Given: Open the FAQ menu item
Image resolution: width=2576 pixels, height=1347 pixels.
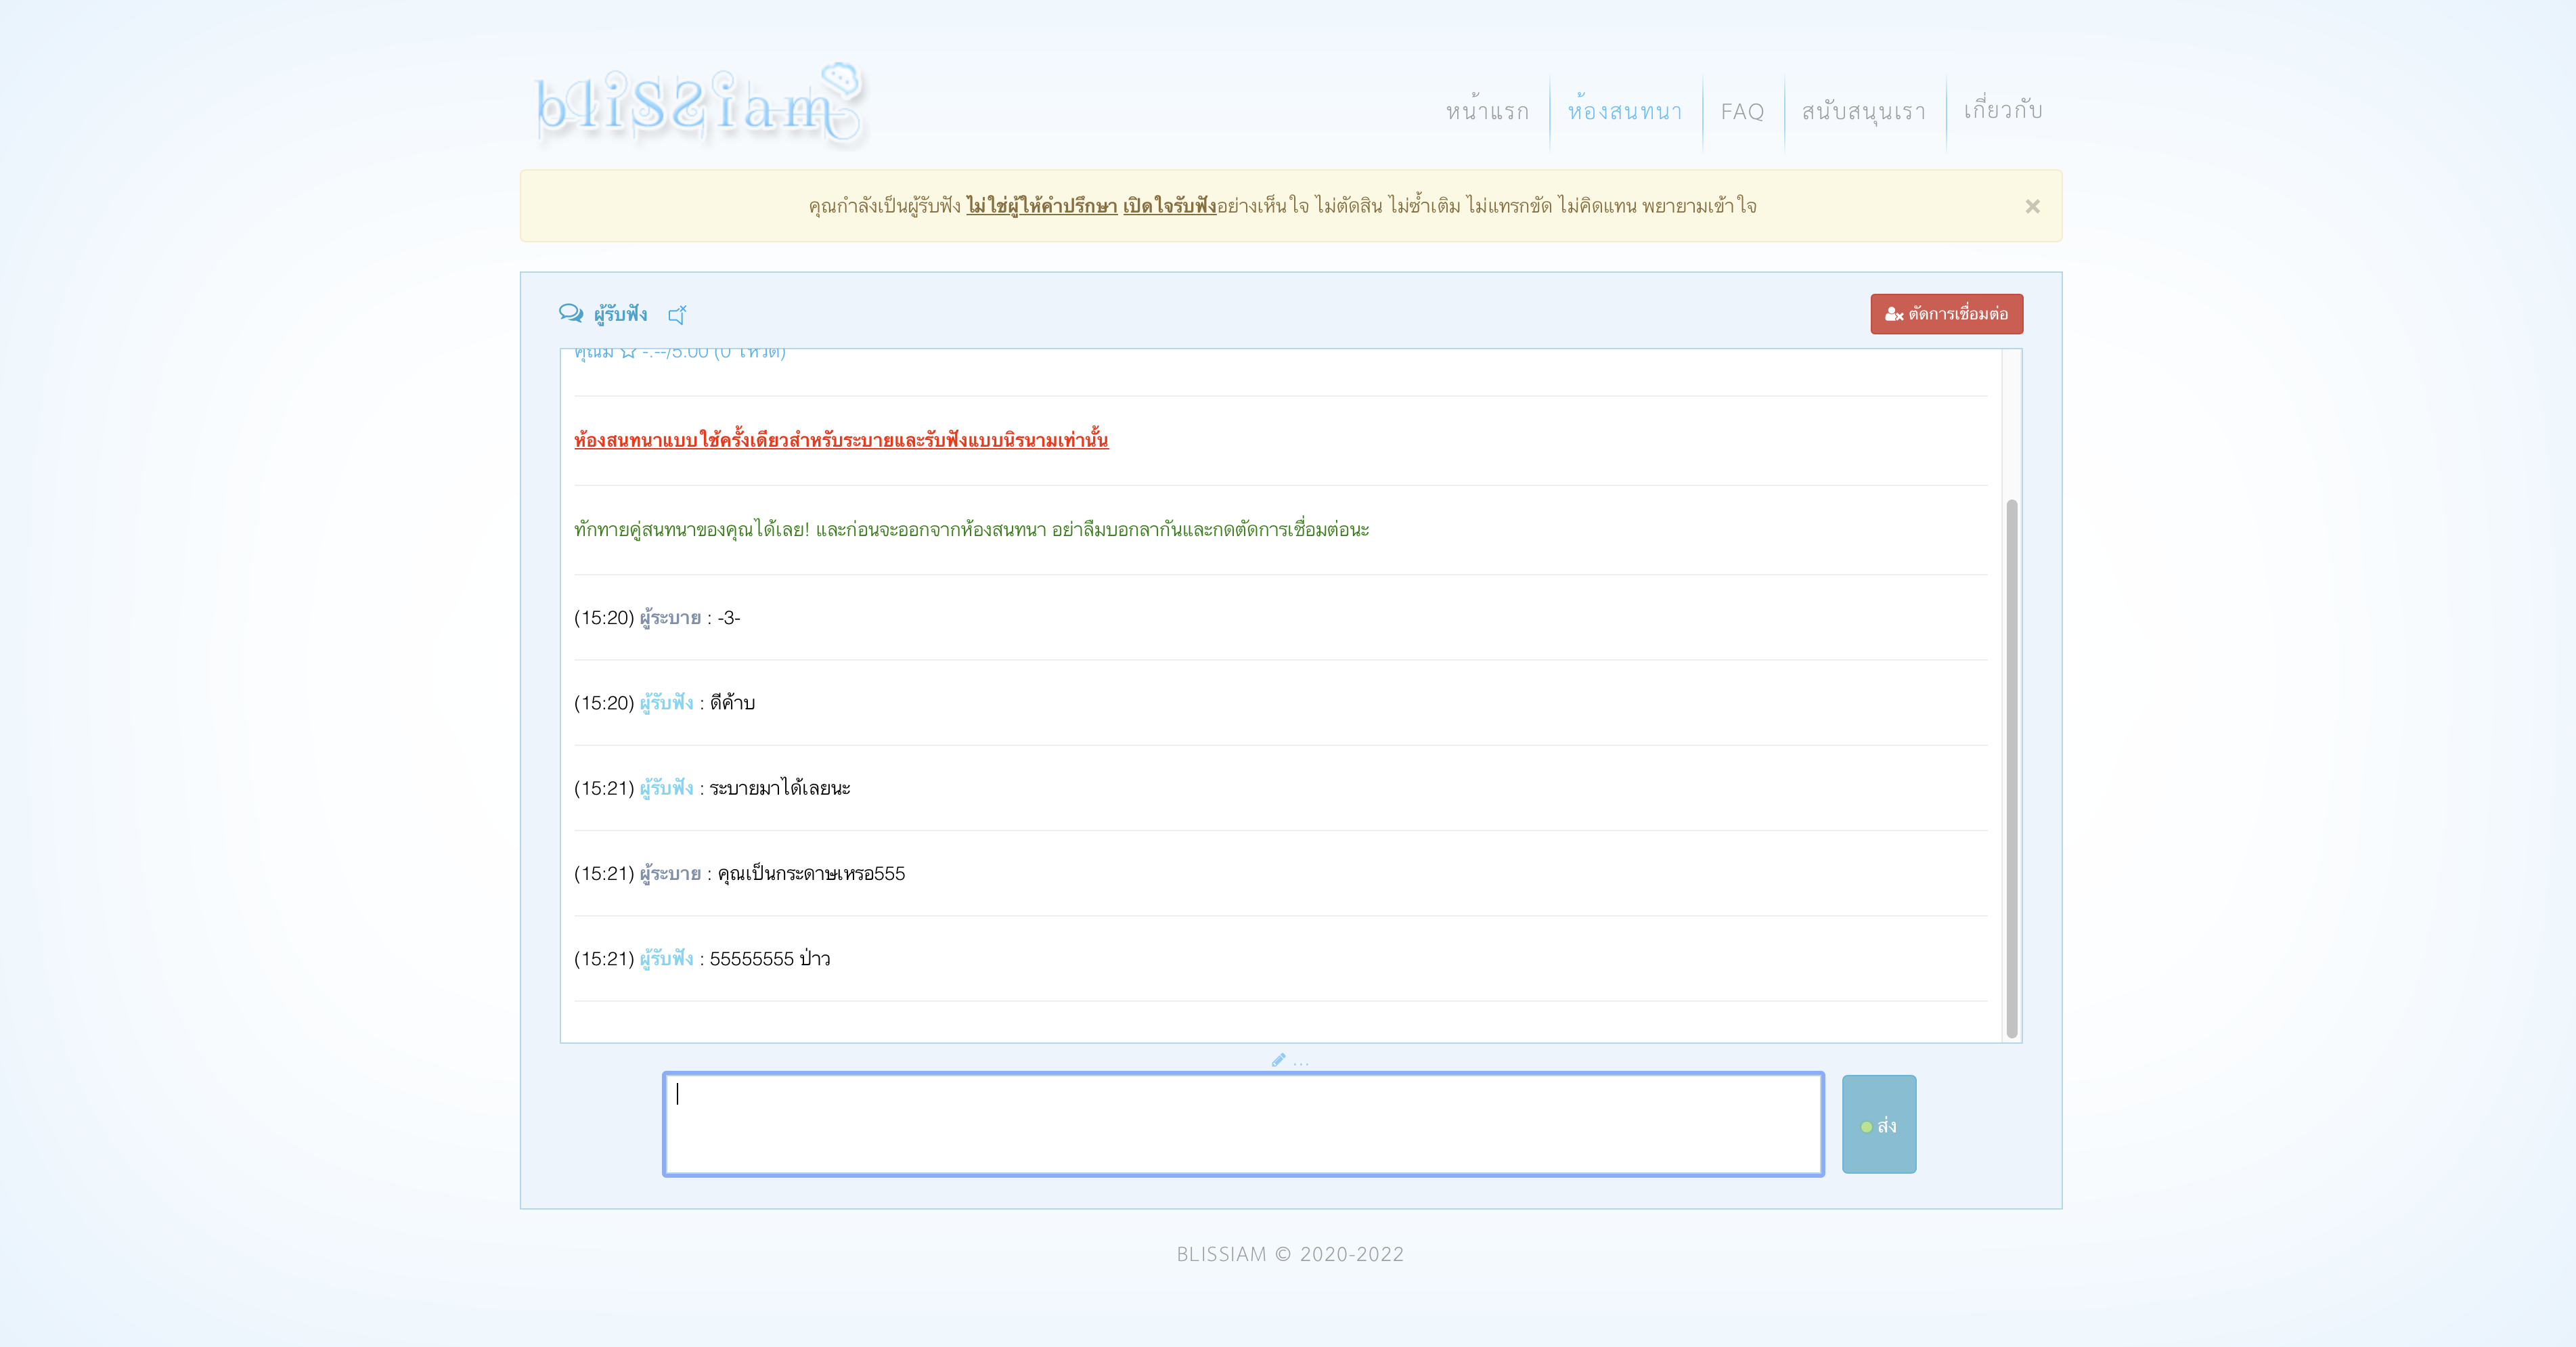Looking at the screenshot, I should tap(1742, 111).
